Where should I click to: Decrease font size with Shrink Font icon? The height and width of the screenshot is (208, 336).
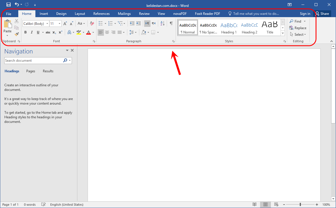point(71,24)
